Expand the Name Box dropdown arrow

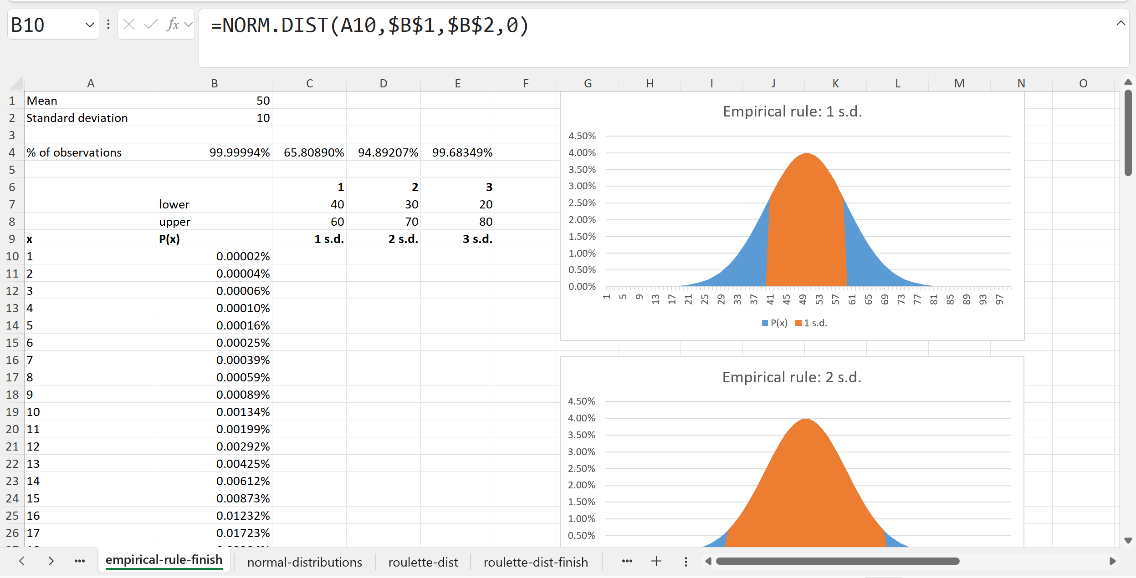click(x=89, y=25)
